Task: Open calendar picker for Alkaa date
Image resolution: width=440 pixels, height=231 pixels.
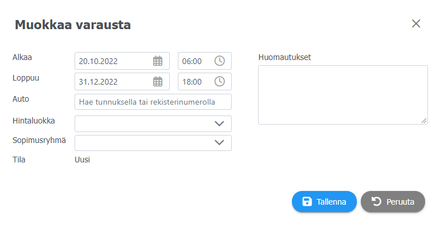Action: pos(158,61)
